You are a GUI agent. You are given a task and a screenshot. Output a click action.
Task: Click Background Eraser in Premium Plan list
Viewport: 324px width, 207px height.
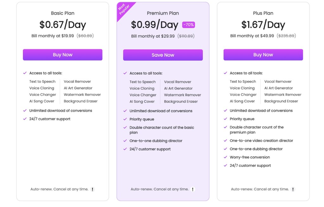(x=181, y=101)
